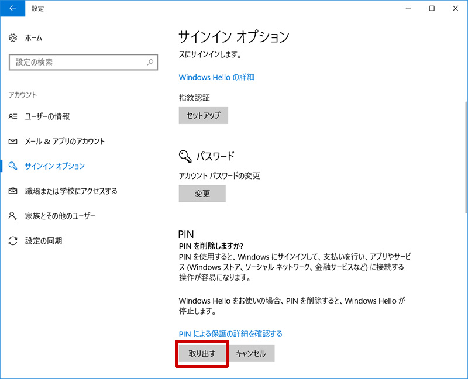Click the vertical scrollbar thumb
Screen dimensions: 468x379
pos(466,157)
